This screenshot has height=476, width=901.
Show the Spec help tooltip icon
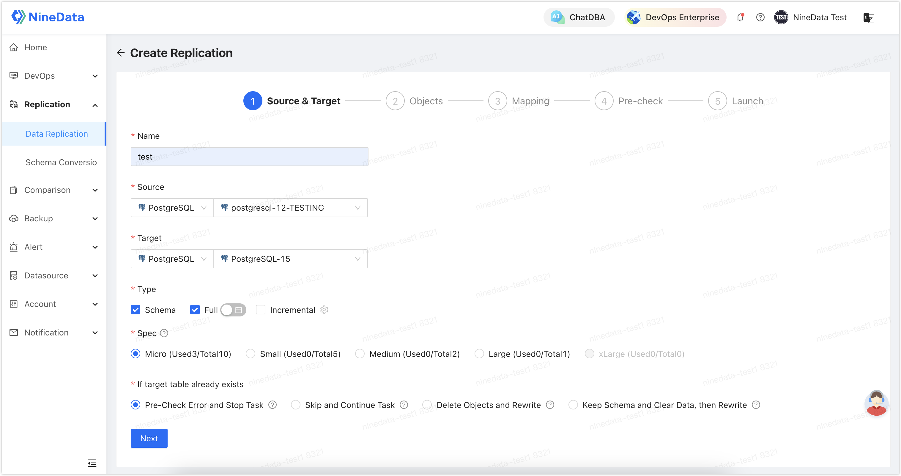[164, 333]
